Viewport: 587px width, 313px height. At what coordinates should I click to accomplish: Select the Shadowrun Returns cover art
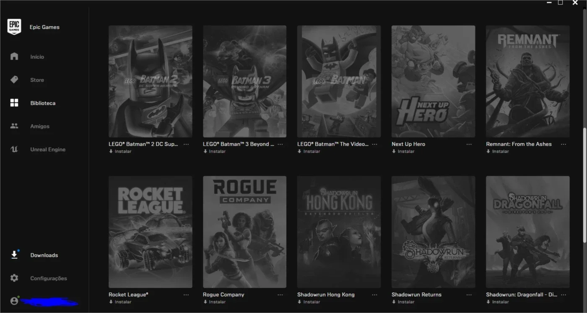[x=434, y=232]
